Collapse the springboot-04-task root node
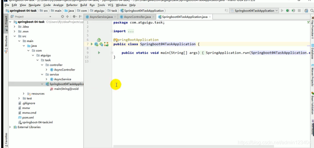 [x=10, y=22]
